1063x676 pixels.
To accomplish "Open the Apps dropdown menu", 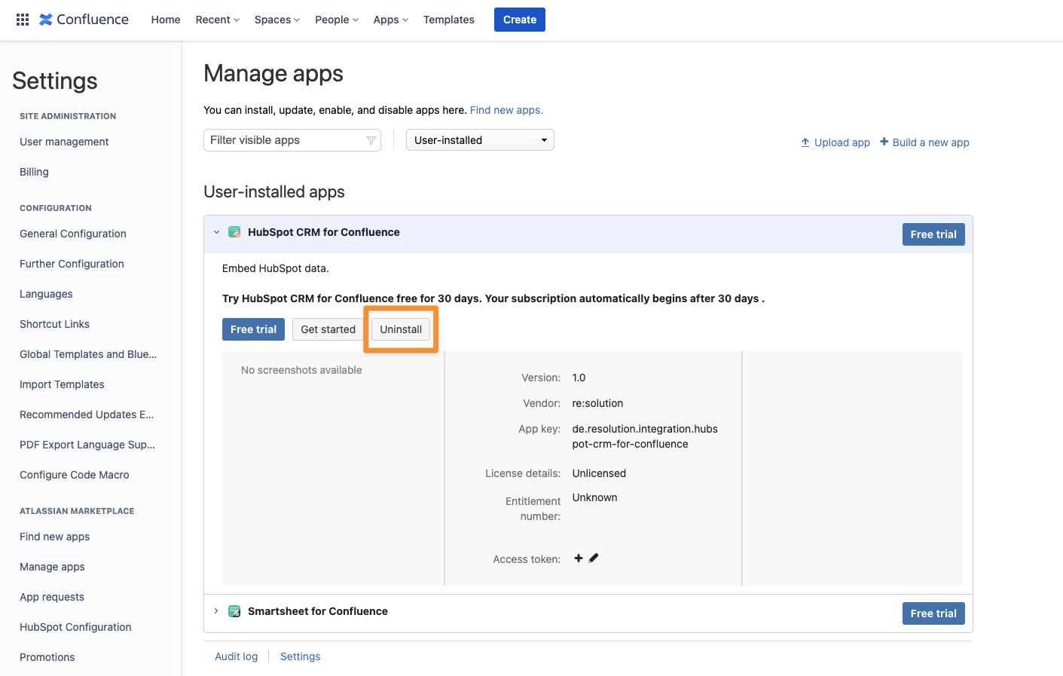I will click(391, 20).
